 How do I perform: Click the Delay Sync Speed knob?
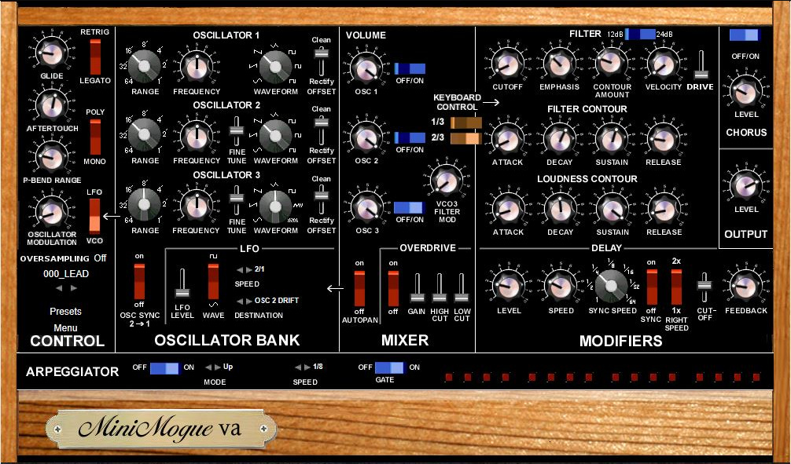click(611, 285)
